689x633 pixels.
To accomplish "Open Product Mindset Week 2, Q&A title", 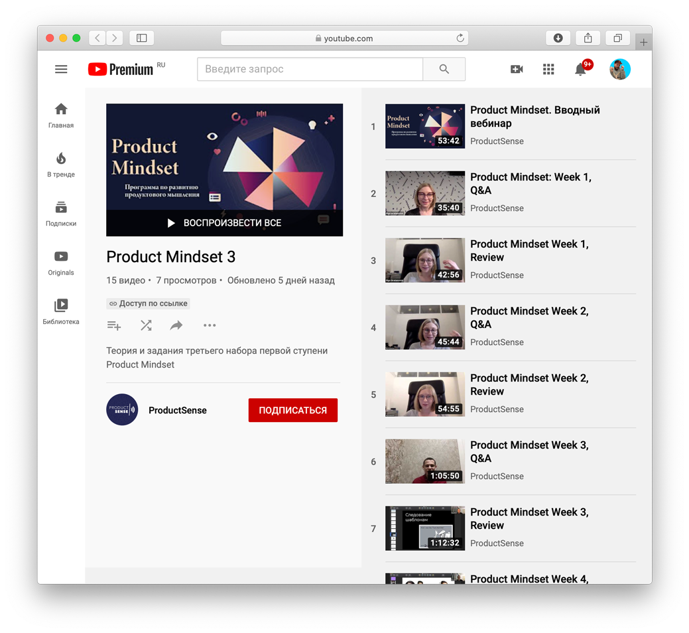I will (x=529, y=317).
